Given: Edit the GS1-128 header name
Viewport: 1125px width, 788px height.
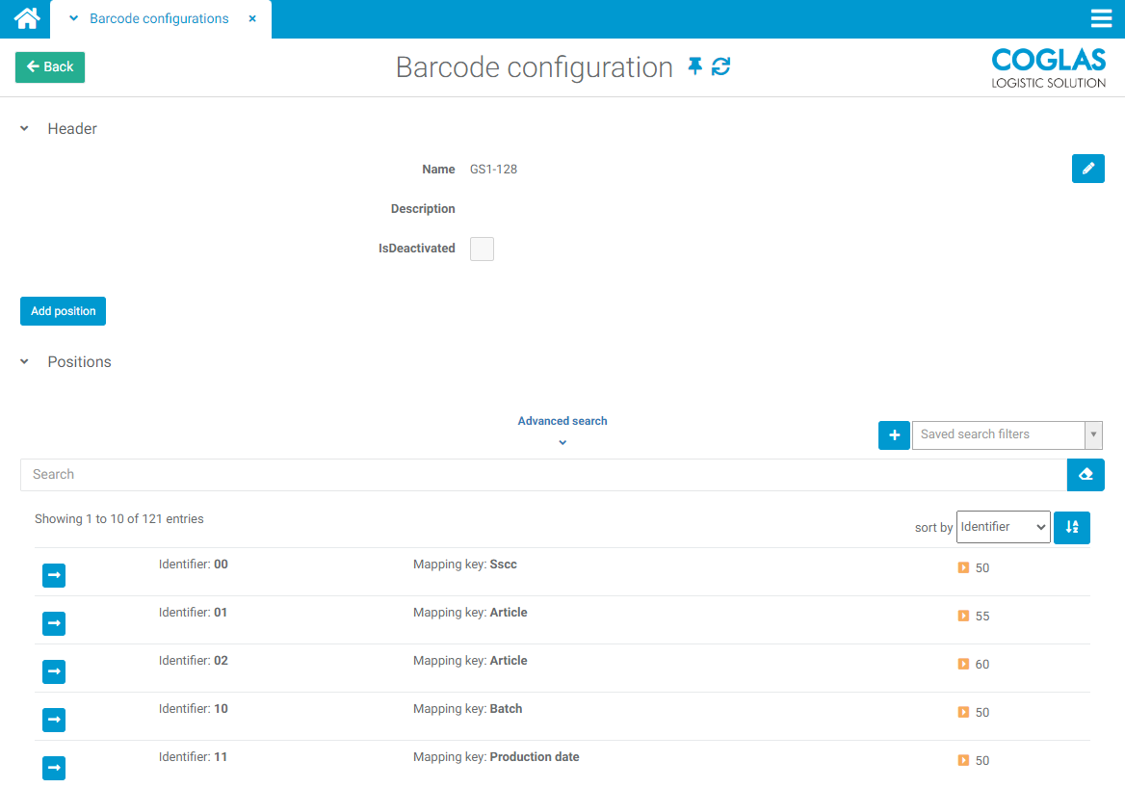Looking at the screenshot, I should coord(1087,169).
